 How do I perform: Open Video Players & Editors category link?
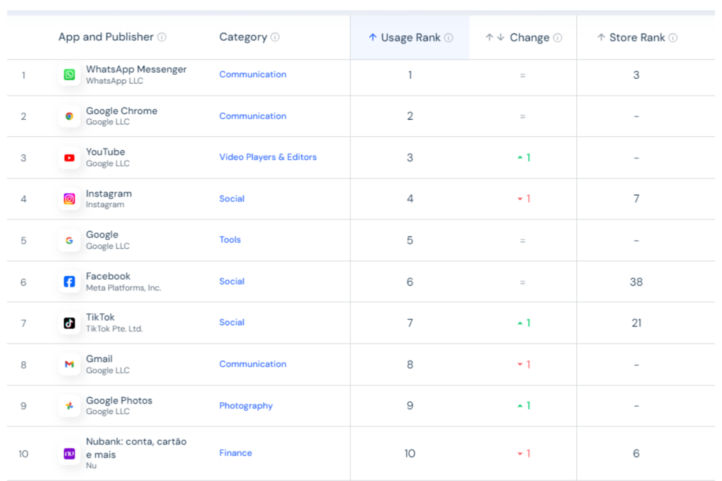click(x=268, y=158)
